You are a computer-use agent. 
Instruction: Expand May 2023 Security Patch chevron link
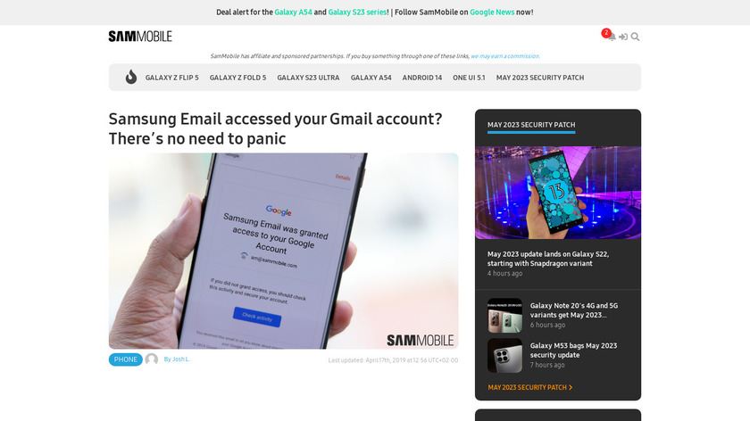(x=530, y=387)
